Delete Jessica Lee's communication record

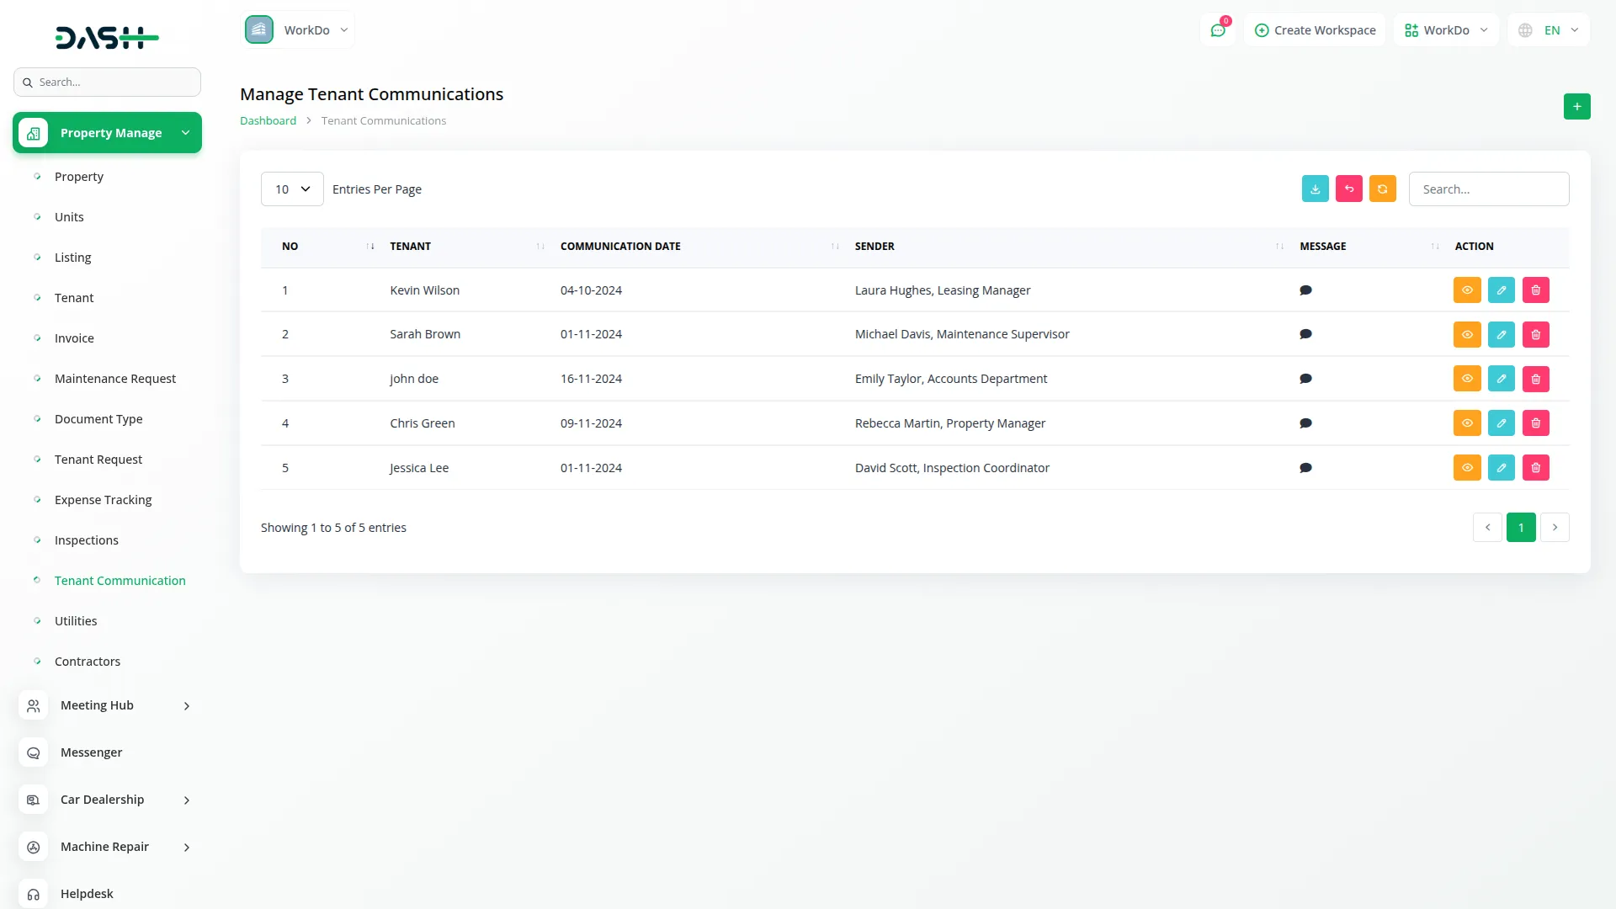tap(1535, 468)
